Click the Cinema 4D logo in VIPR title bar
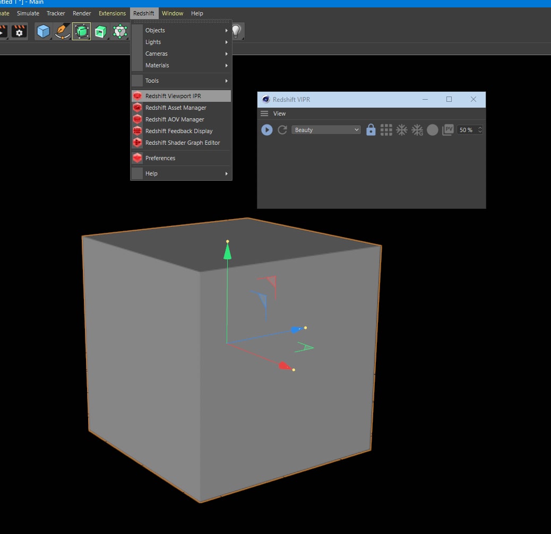Screen dimensions: 551x534 (266, 99)
